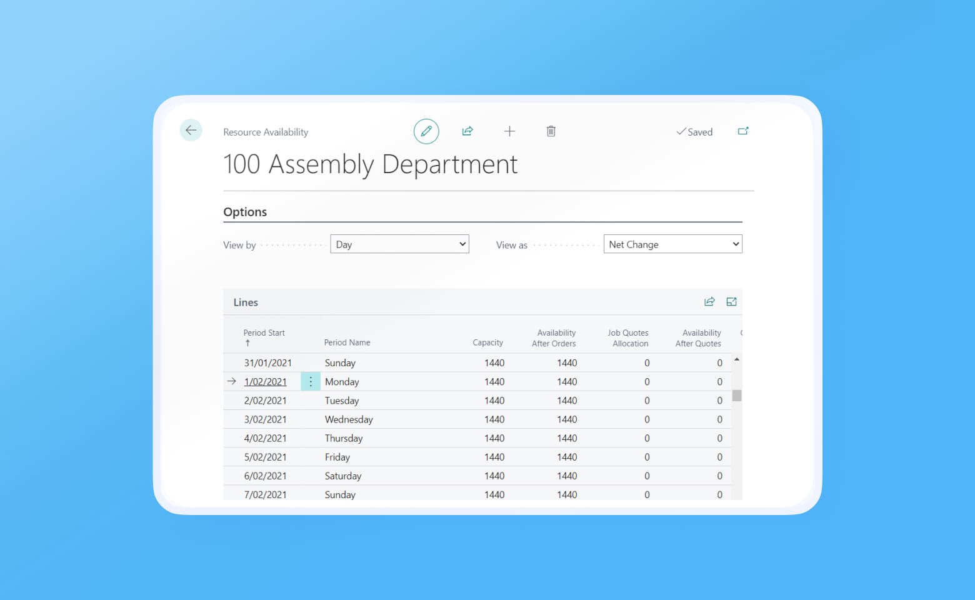This screenshot has width=975, height=600.
Task: Click Capacity 1440 in Tuesday row
Action: tap(494, 401)
